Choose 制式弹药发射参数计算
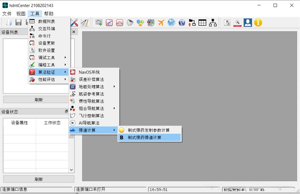 click(150, 130)
